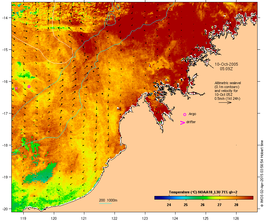Click the '200 1000m' depth label
The image size is (266, 221).
(108, 200)
